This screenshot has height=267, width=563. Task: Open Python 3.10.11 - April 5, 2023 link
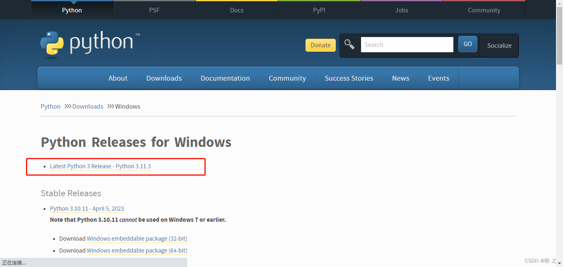coord(87,209)
